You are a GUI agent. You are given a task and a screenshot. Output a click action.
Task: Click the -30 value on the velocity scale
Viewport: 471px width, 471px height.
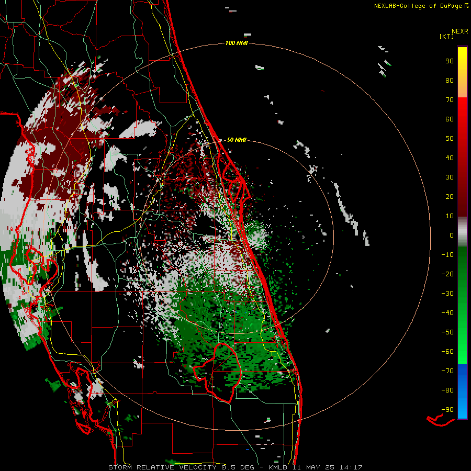[447, 294]
